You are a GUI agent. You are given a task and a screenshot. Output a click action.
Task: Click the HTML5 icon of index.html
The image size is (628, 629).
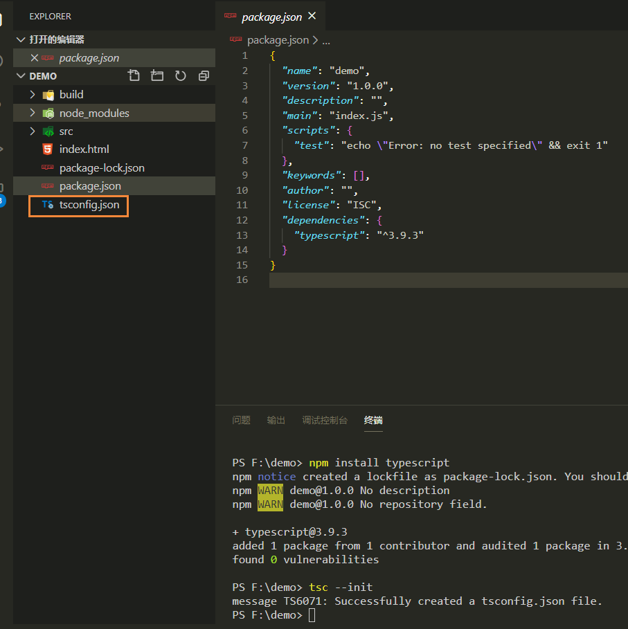point(47,149)
